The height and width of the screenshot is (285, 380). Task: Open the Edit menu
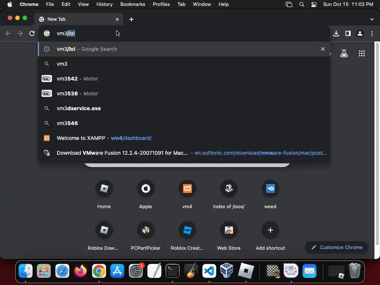(x=66, y=4)
